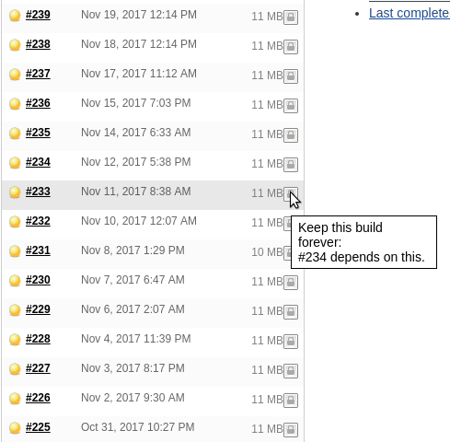The height and width of the screenshot is (442, 450).
Task: Click yellow status ball of build #238
Action: (15, 45)
